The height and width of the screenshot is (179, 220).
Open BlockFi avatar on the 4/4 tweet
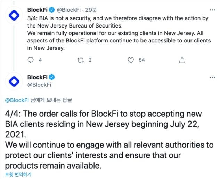14,81
